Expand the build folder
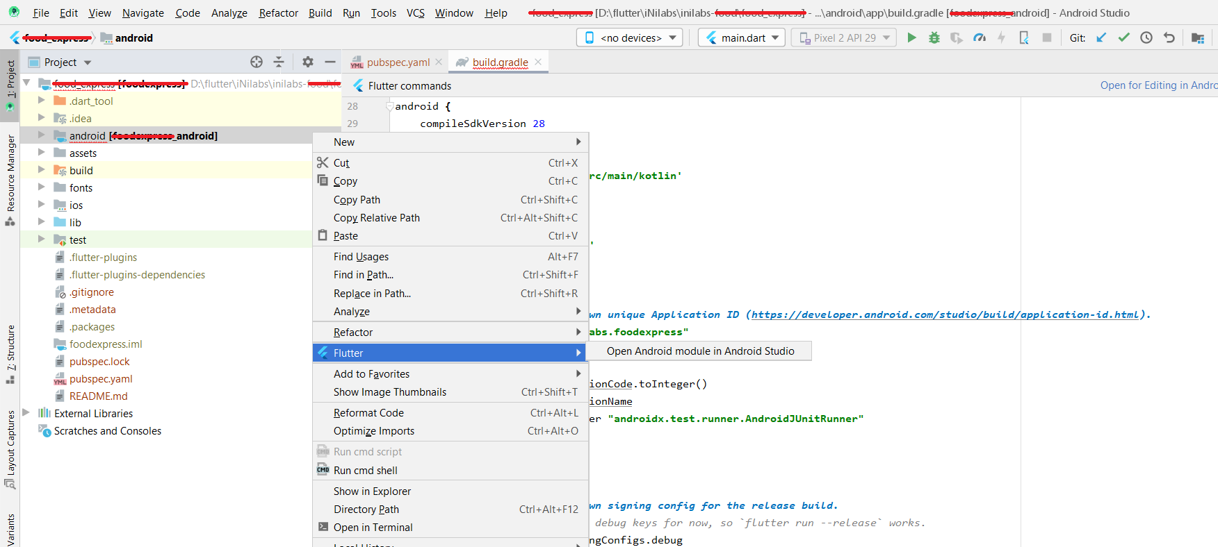Image resolution: width=1218 pixels, height=547 pixels. tap(42, 170)
